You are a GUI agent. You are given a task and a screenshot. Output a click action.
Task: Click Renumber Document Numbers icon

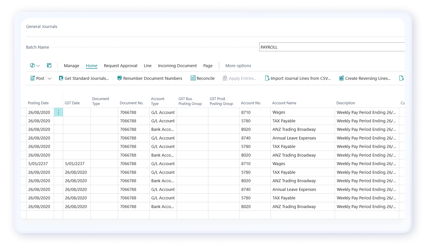tap(119, 78)
